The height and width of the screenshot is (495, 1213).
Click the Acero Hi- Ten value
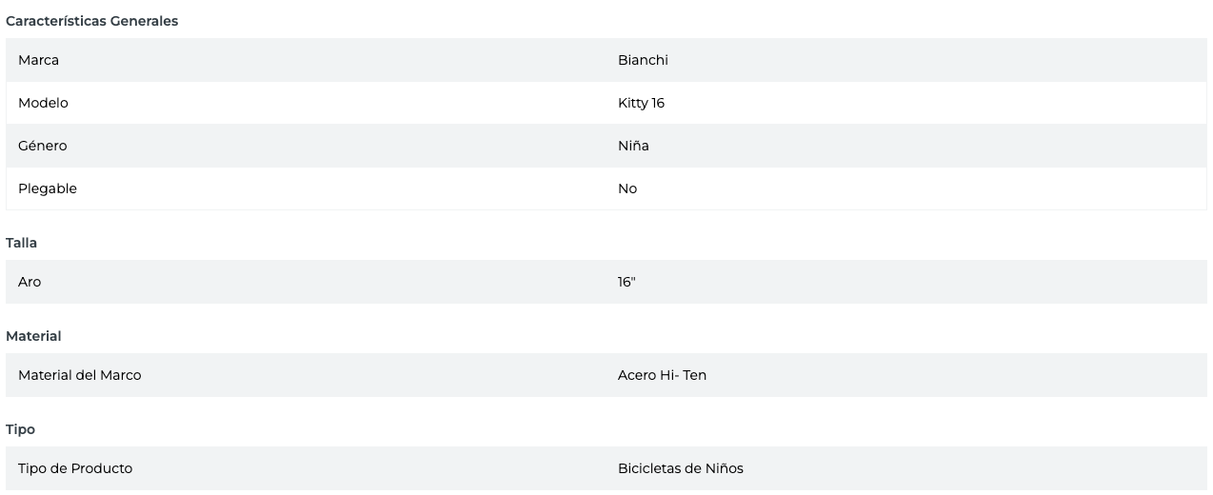(662, 375)
